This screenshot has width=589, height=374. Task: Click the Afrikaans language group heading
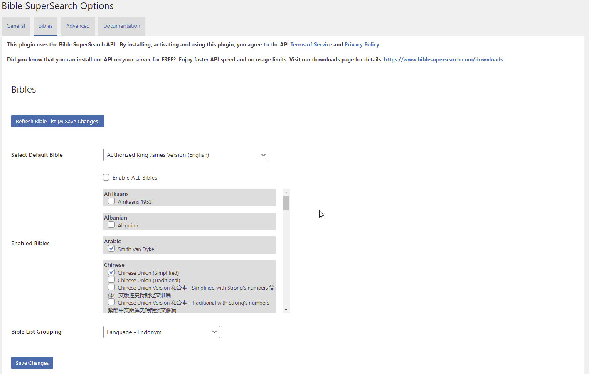(116, 194)
